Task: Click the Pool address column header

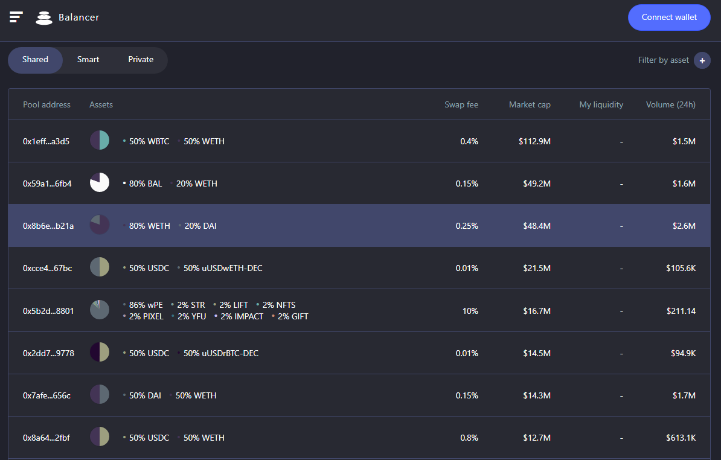Action: pyautogui.click(x=47, y=105)
